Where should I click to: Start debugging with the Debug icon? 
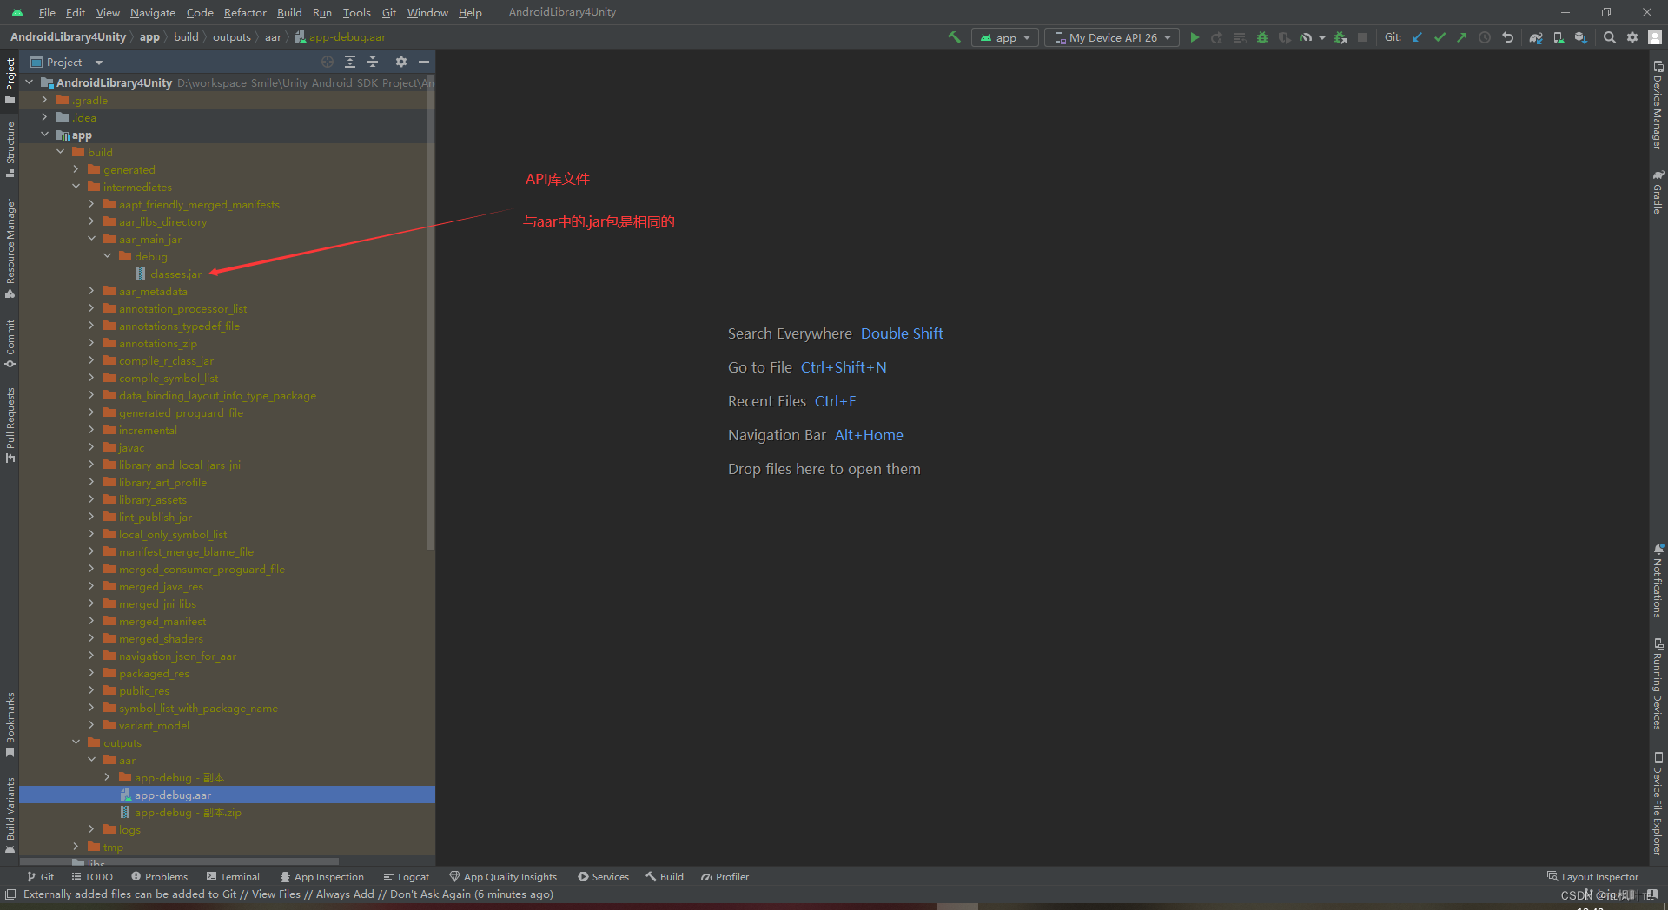tap(1261, 37)
